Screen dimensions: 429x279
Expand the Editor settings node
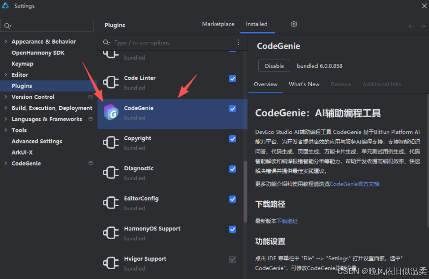6,75
